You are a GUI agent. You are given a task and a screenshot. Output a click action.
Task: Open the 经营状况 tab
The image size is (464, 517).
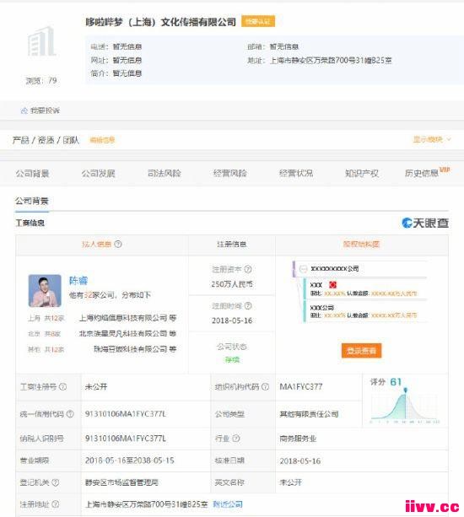296,174
